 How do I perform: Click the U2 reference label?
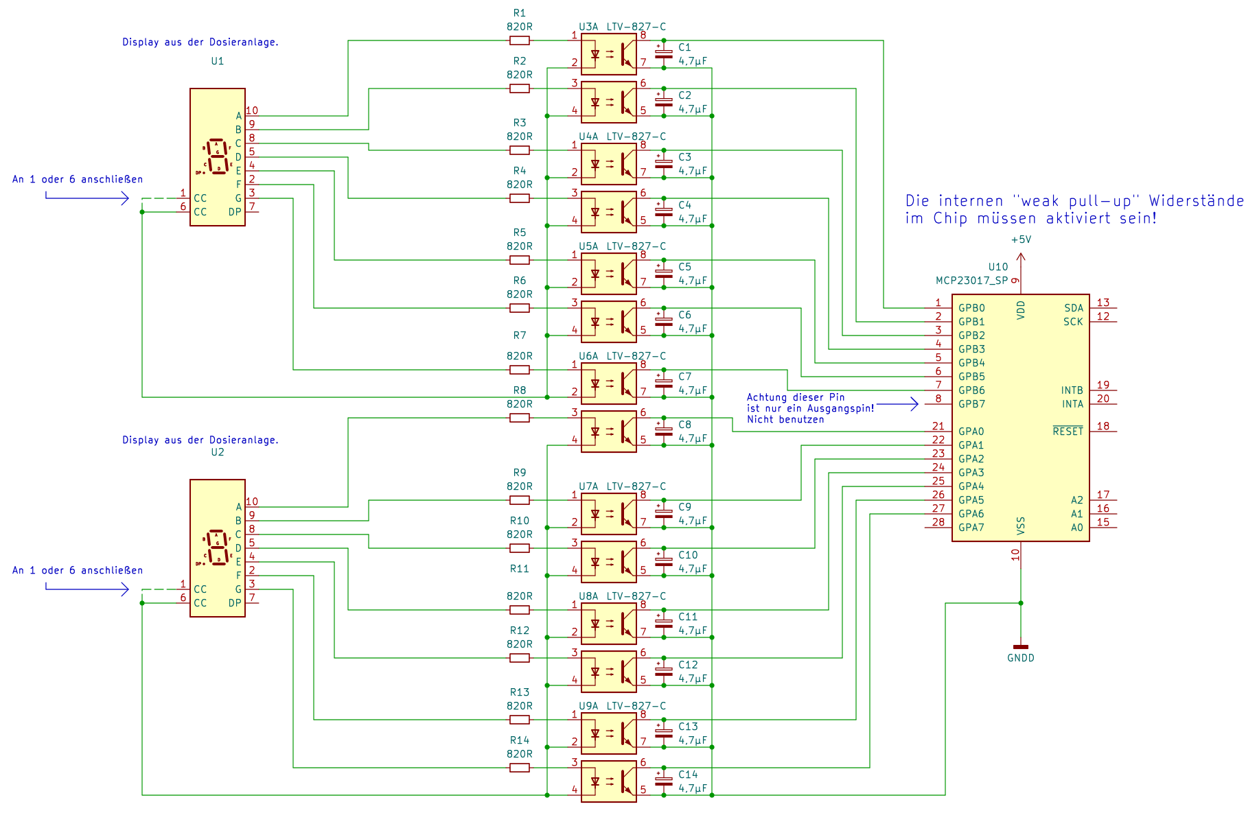tap(218, 452)
